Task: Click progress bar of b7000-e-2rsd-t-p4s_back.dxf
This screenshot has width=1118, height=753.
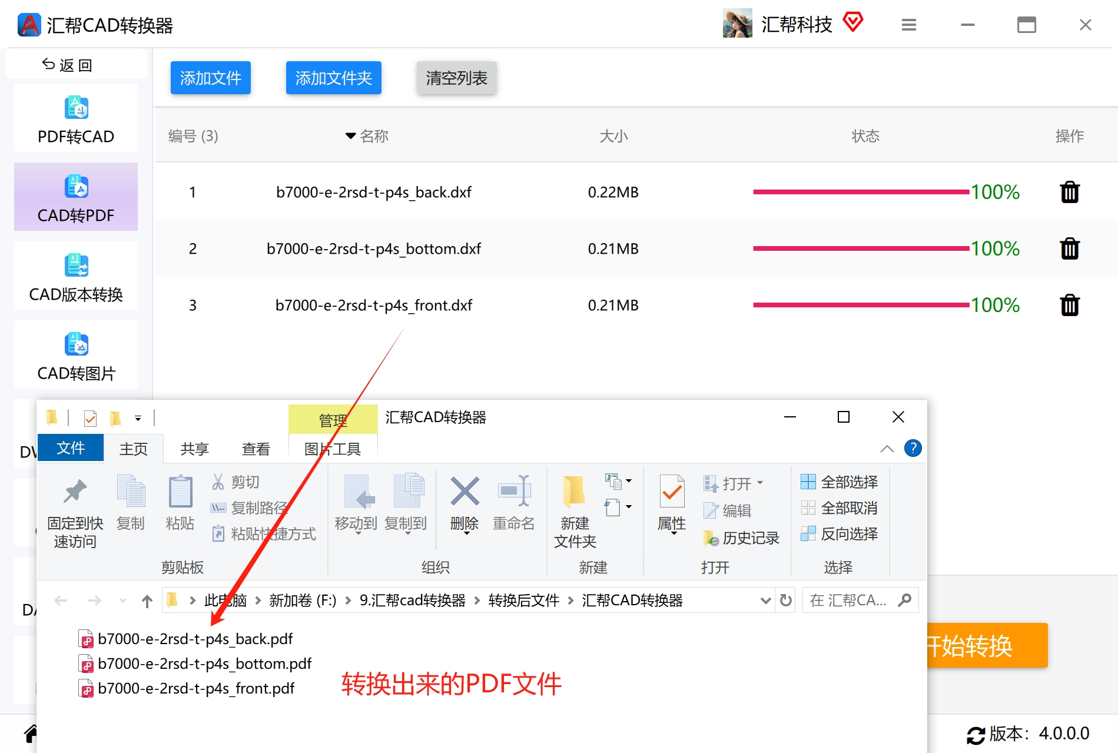Action: (861, 192)
